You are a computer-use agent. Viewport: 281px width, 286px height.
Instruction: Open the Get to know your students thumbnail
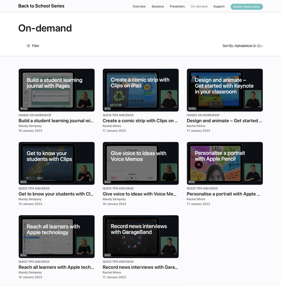pyautogui.click(x=56, y=163)
